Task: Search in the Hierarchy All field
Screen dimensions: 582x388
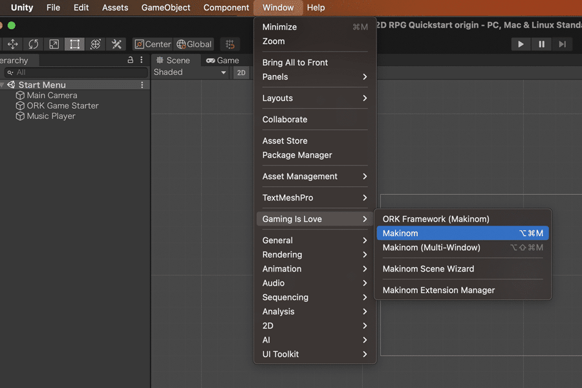Action: point(76,72)
